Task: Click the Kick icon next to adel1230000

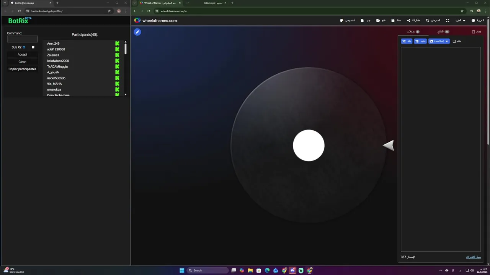Action: (118, 49)
